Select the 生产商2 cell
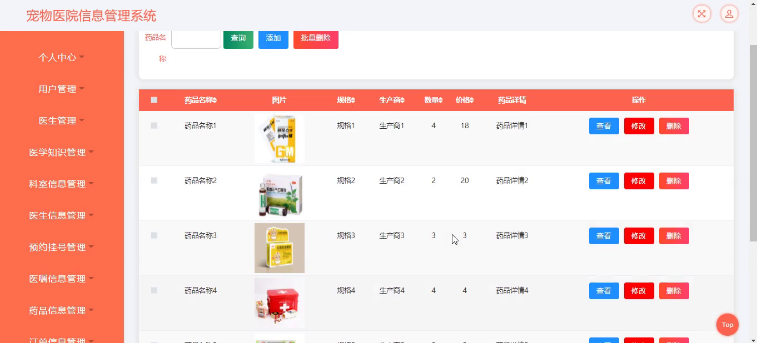 pyautogui.click(x=392, y=180)
